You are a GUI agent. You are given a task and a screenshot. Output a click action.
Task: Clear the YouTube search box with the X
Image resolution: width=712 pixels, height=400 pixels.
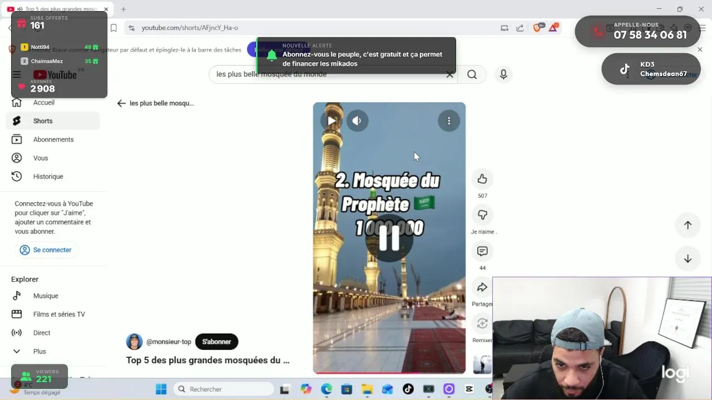pos(449,74)
